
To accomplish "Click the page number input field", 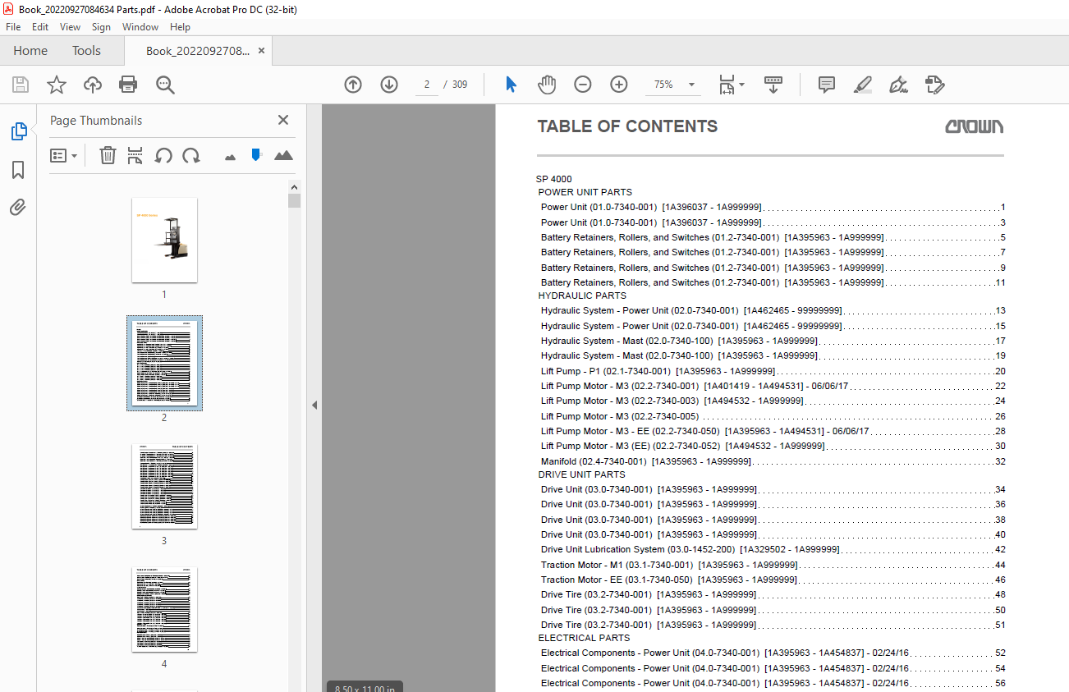I will tap(427, 85).
